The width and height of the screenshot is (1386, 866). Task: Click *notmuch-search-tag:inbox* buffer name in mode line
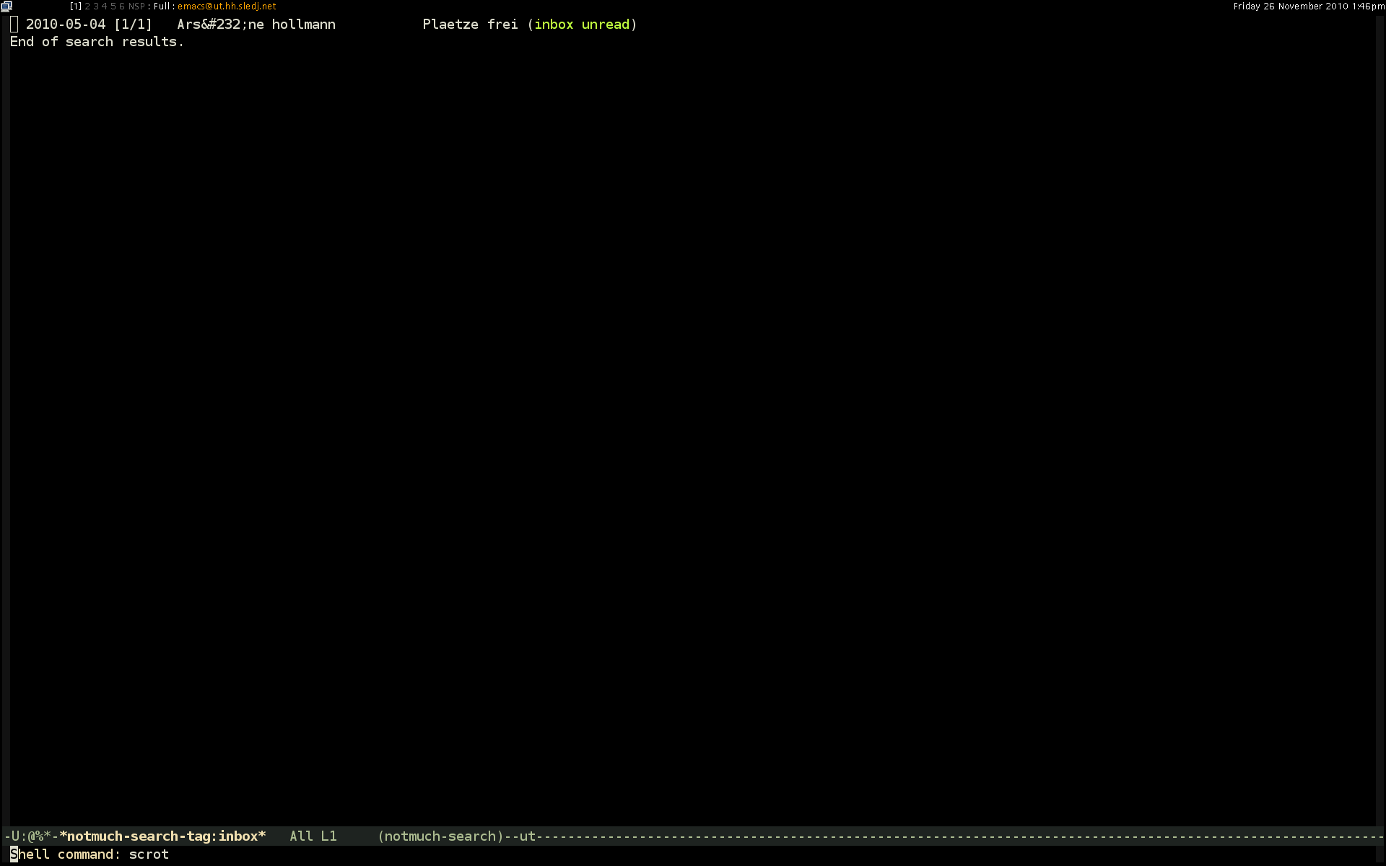click(162, 836)
